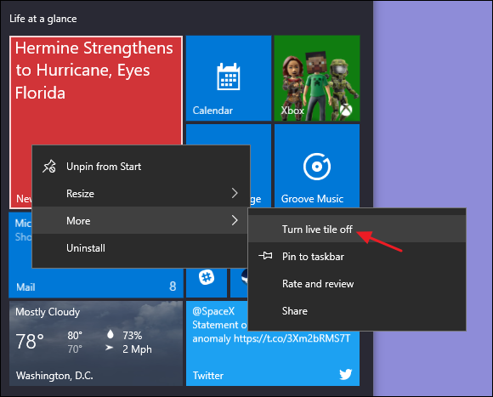Choose Rate and review
493x397 pixels.
click(357, 284)
